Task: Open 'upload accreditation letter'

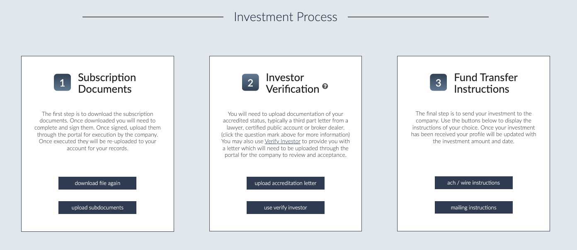Action: click(x=286, y=183)
